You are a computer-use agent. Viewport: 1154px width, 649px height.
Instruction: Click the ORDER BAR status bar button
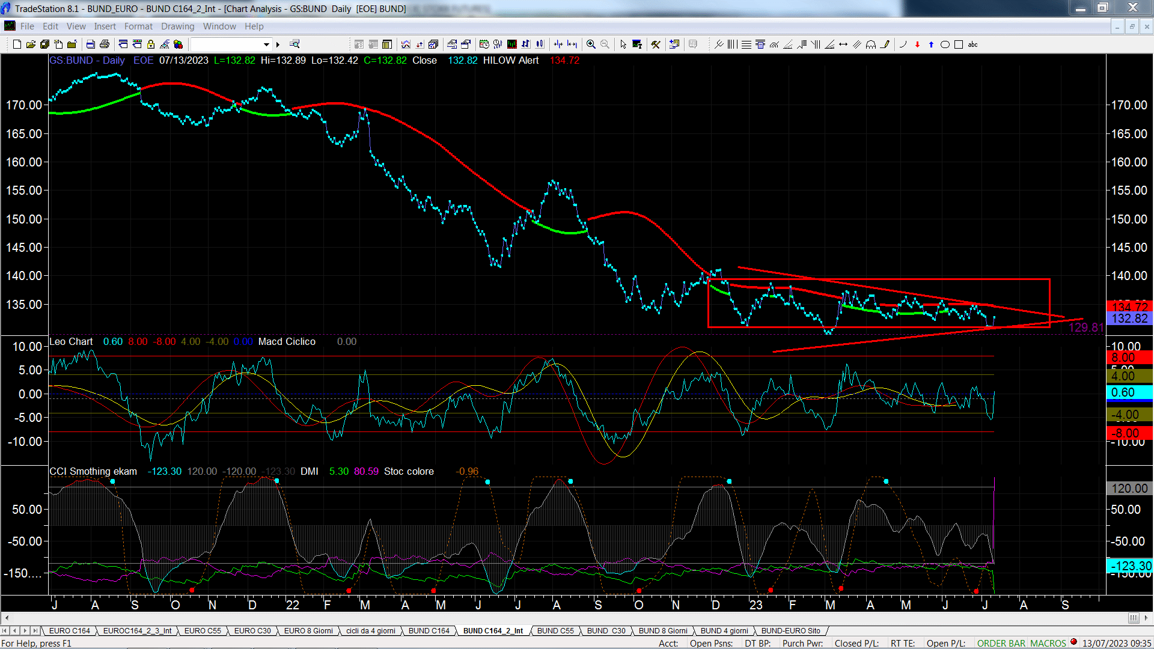point(1001,644)
